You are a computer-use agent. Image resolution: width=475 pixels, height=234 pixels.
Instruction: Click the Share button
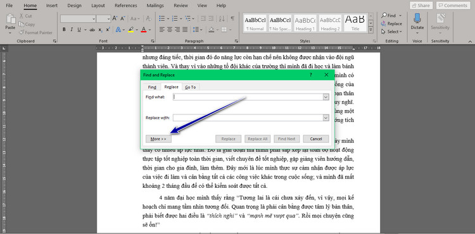[421, 6]
